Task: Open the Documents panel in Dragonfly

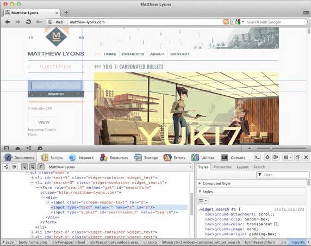Action: 19,158
